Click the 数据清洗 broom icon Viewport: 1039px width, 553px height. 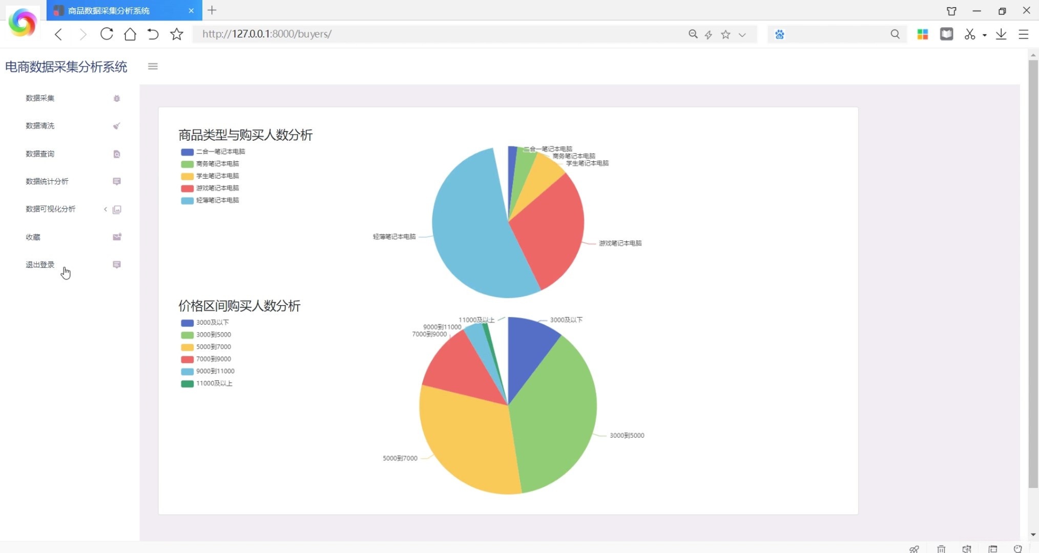click(x=117, y=126)
